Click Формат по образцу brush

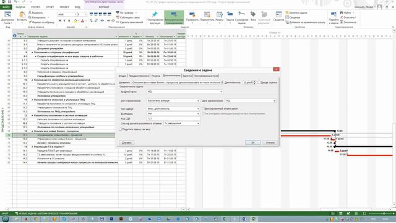coord(41,22)
